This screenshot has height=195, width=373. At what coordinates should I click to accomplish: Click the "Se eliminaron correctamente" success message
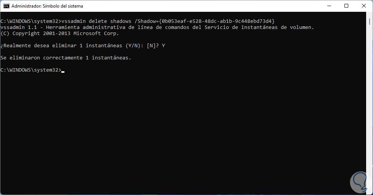pos(66,58)
